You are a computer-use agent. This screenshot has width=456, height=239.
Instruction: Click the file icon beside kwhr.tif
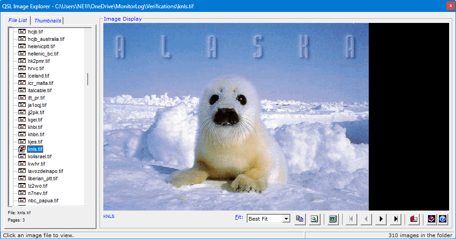coord(22,164)
